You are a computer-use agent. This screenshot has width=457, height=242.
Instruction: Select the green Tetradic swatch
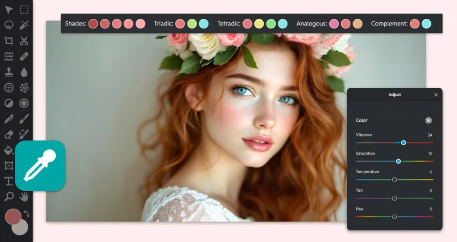pos(271,24)
